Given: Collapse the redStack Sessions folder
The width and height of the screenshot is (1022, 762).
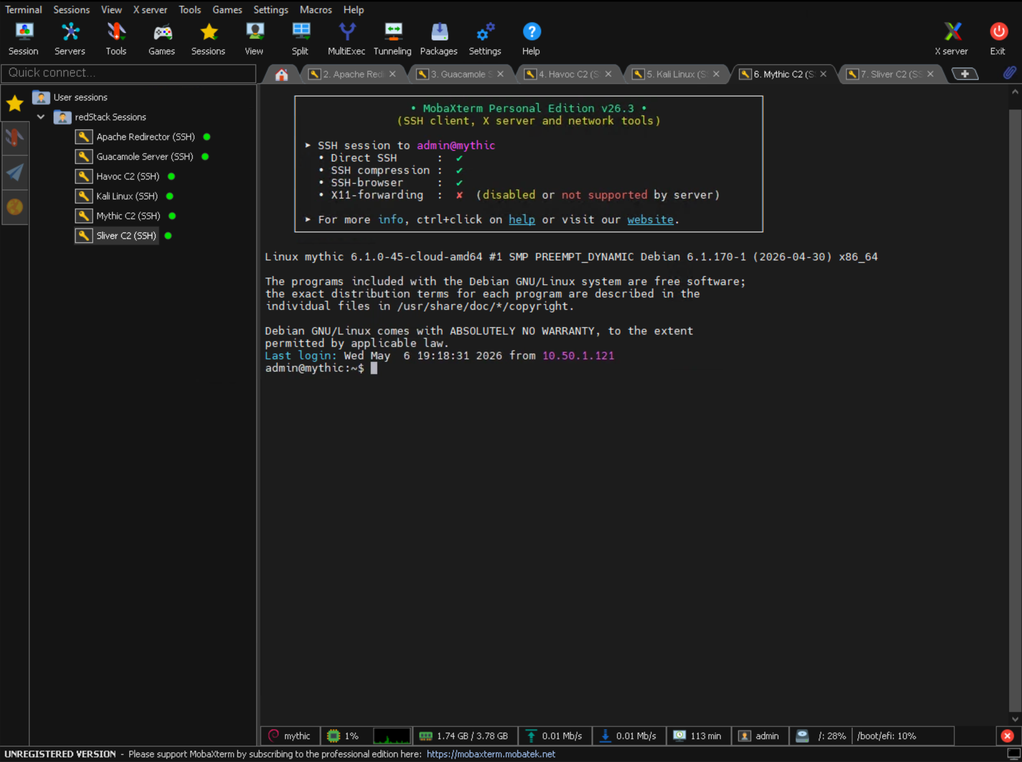Looking at the screenshot, I should (41, 117).
